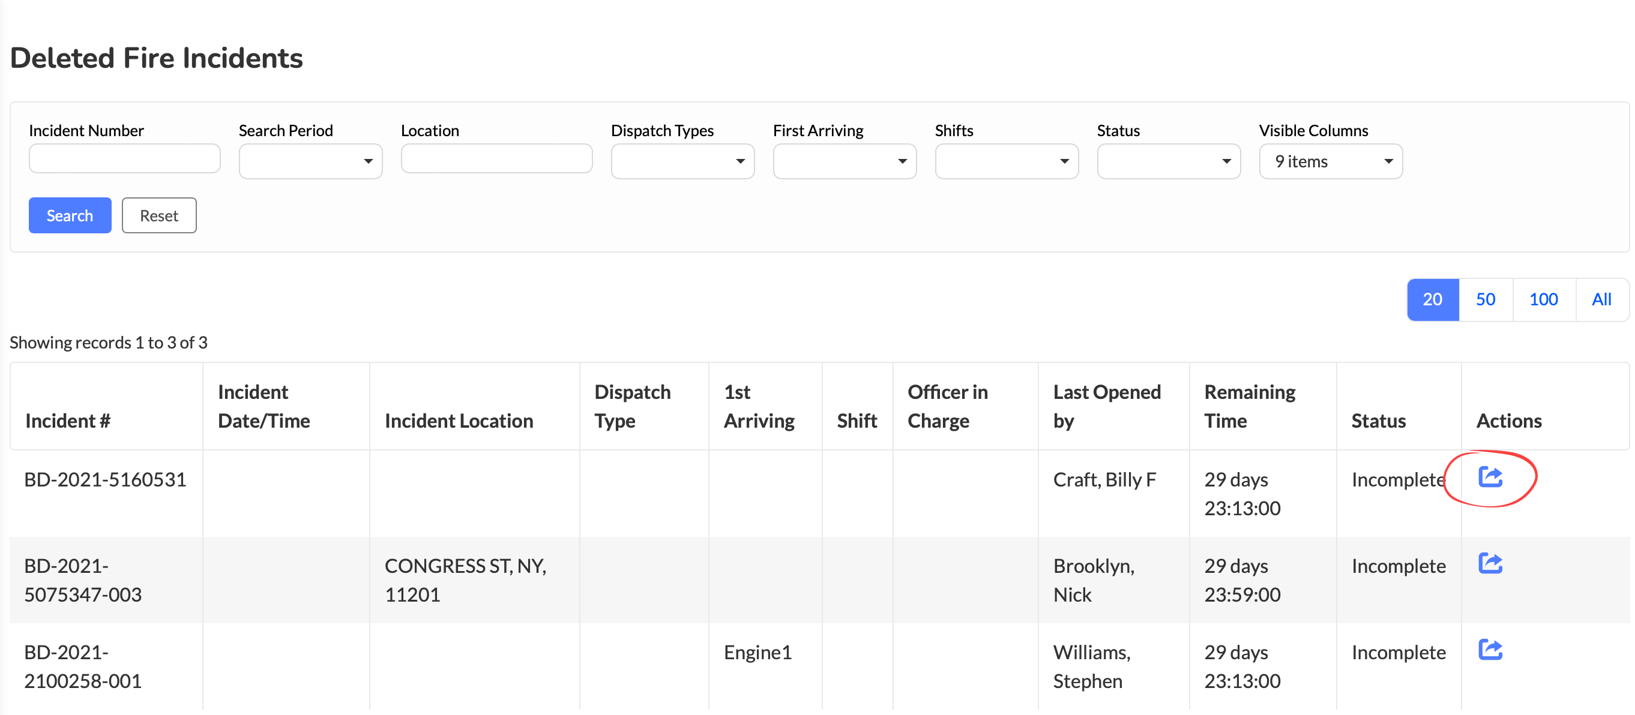Open Visible Columns 9 items dropdown

tap(1330, 161)
